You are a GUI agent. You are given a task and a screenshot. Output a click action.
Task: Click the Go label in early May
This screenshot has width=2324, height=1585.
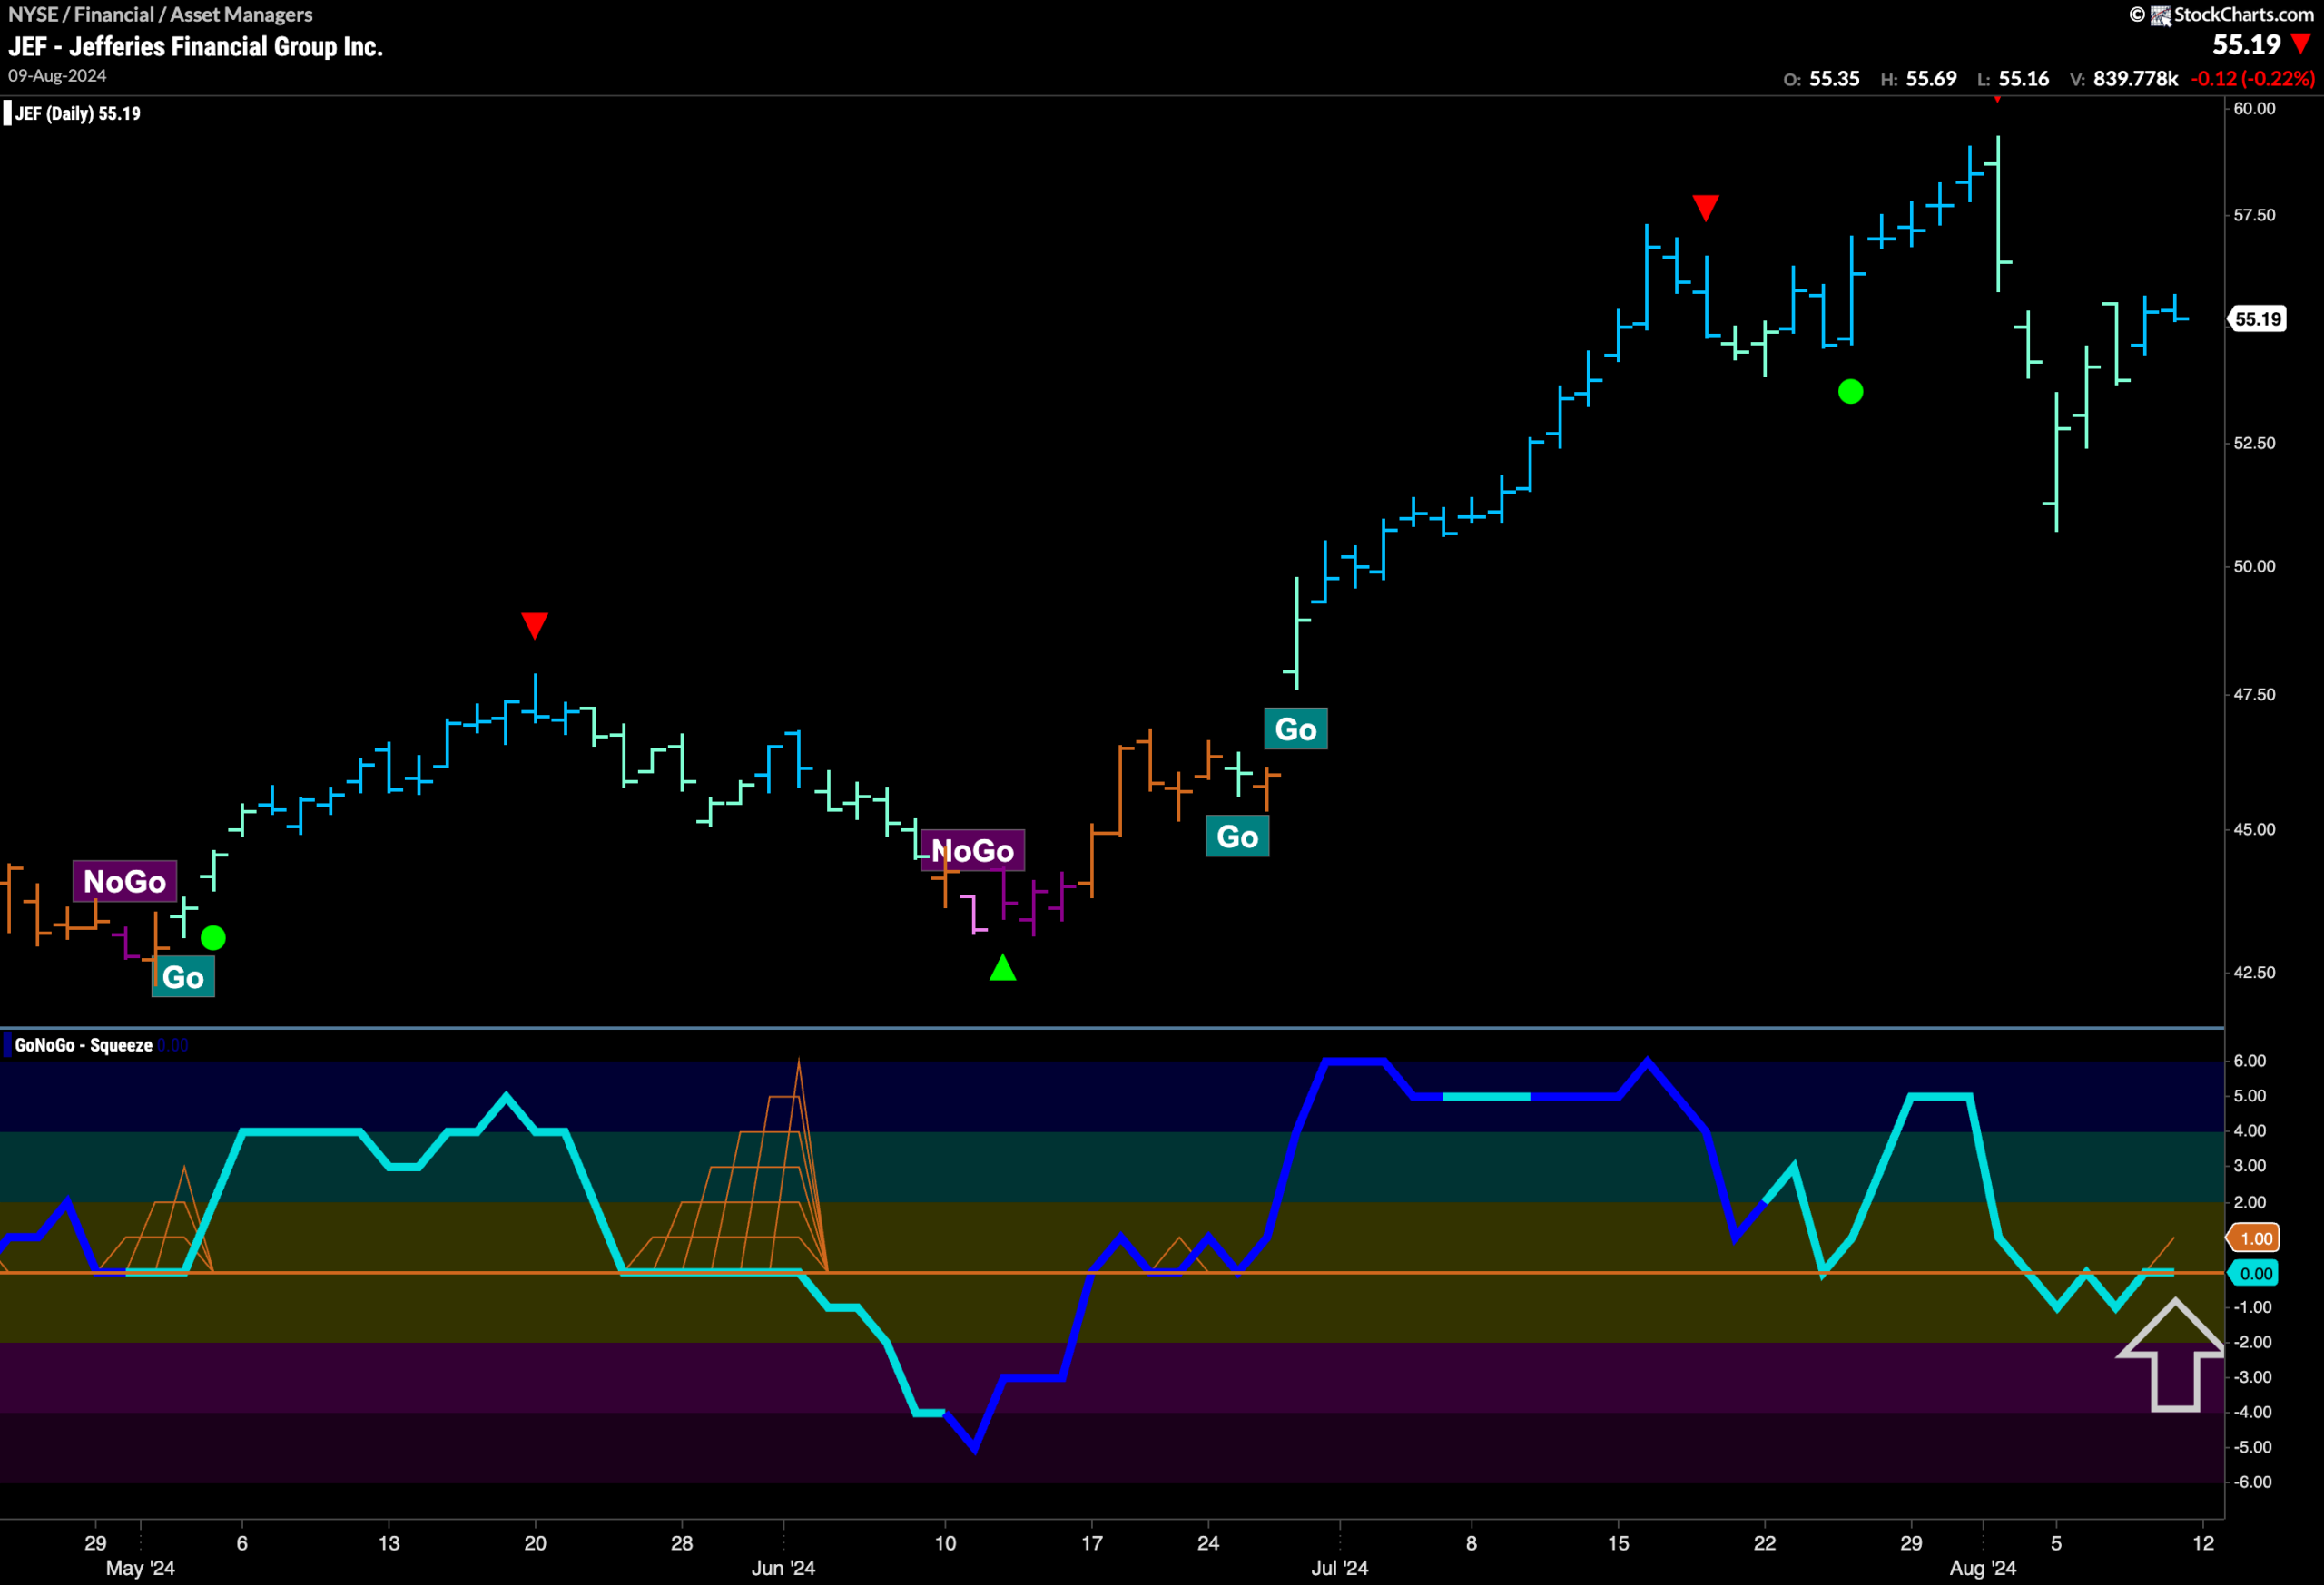183,976
